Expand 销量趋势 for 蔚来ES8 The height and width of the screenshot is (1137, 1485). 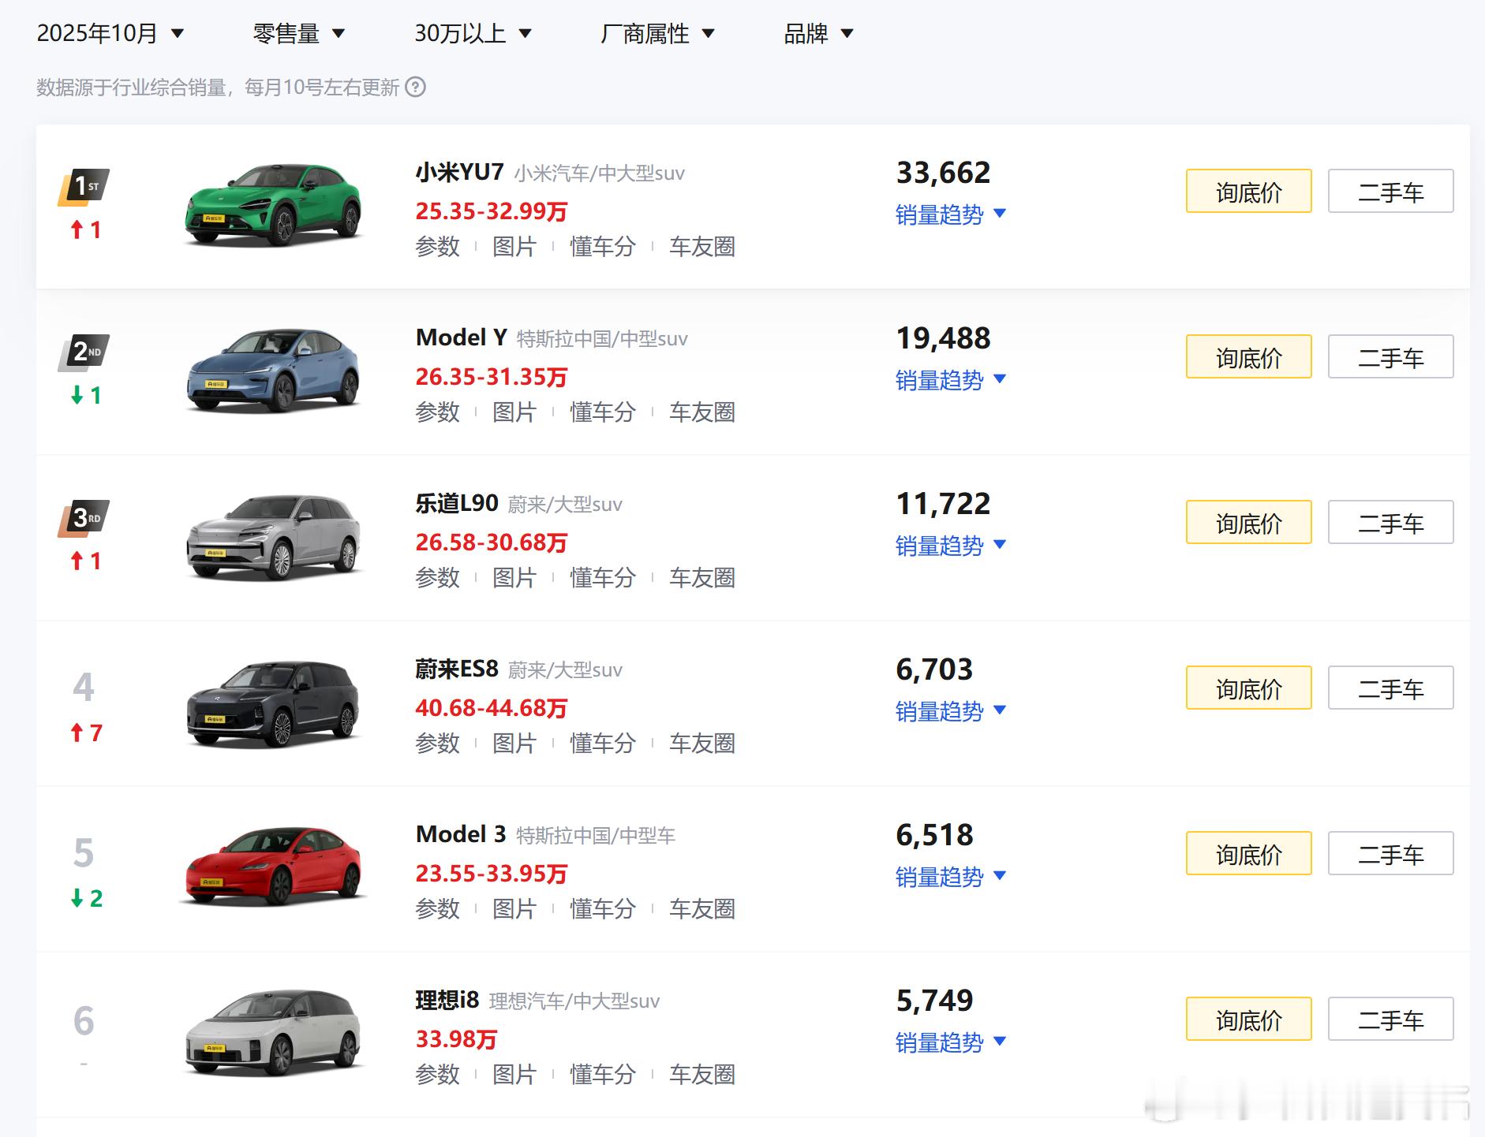(951, 711)
